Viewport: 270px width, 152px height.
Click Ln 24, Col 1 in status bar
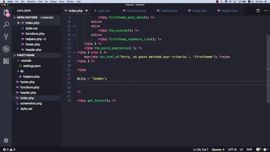coord(201,149)
